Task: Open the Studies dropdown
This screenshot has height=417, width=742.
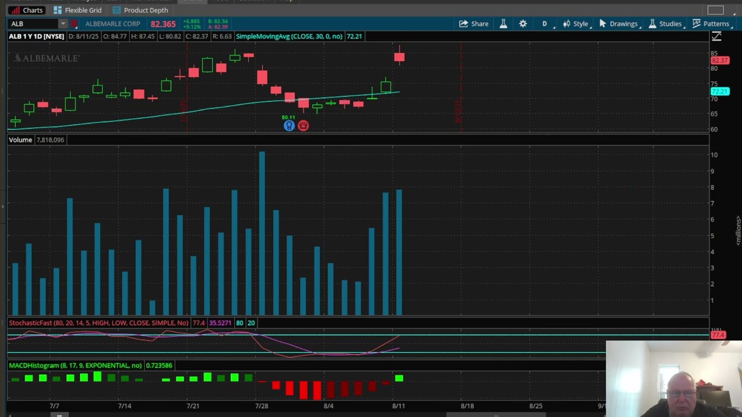Action: (x=666, y=24)
